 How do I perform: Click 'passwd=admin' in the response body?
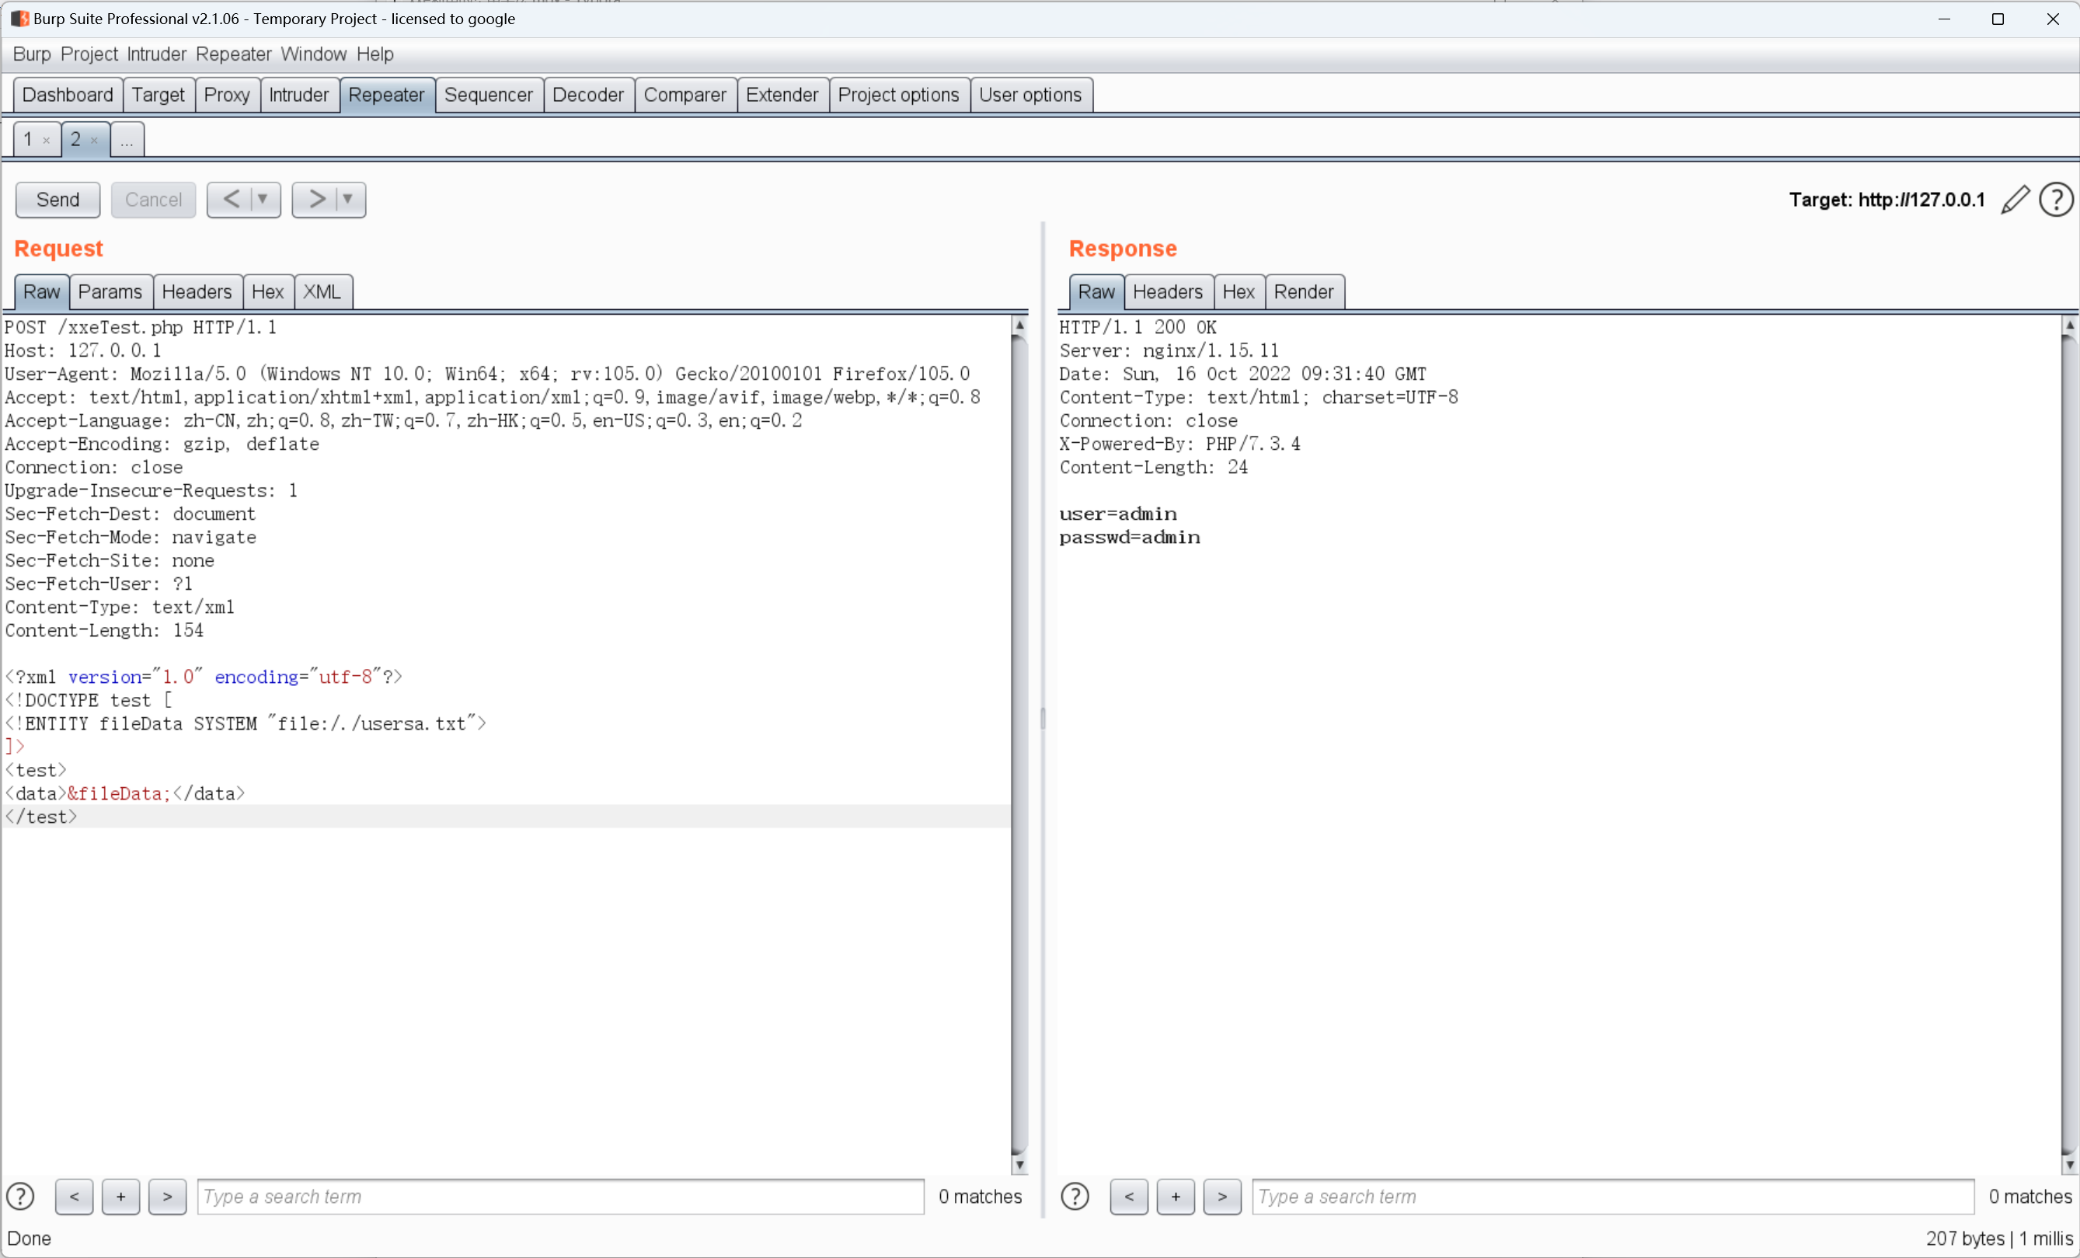tap(1130, 537)
